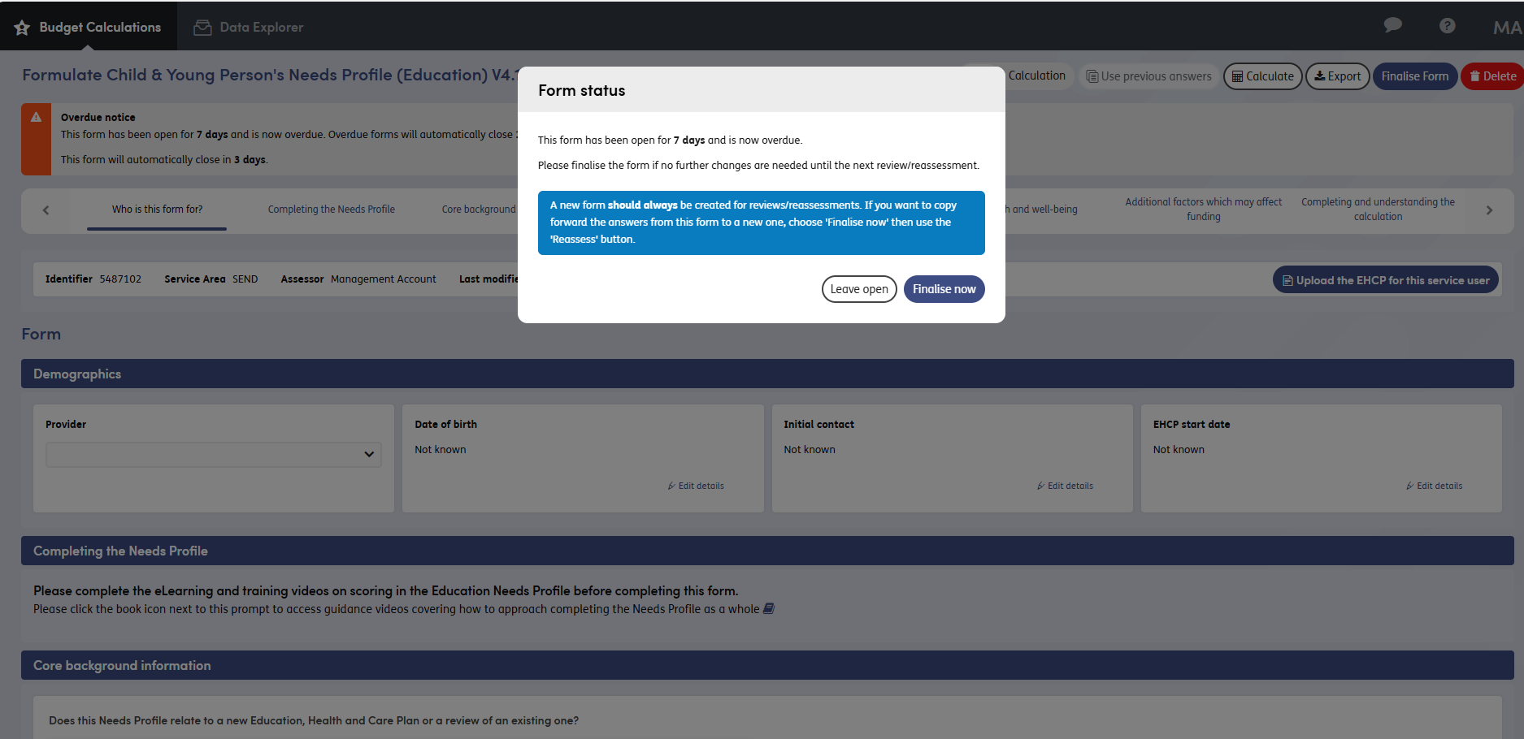Open the Budget Calculations tab
Image resolution: width=1524 pixels, height=739 pixels.
tap(88, 27)
